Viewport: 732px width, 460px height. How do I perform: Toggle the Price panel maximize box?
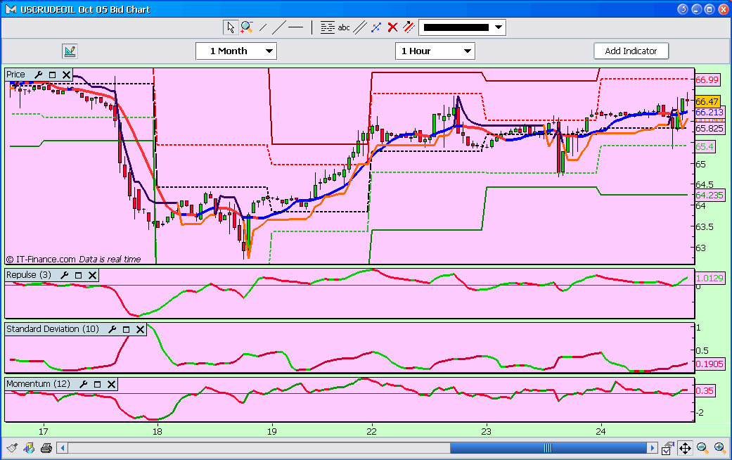click(52, 75)
